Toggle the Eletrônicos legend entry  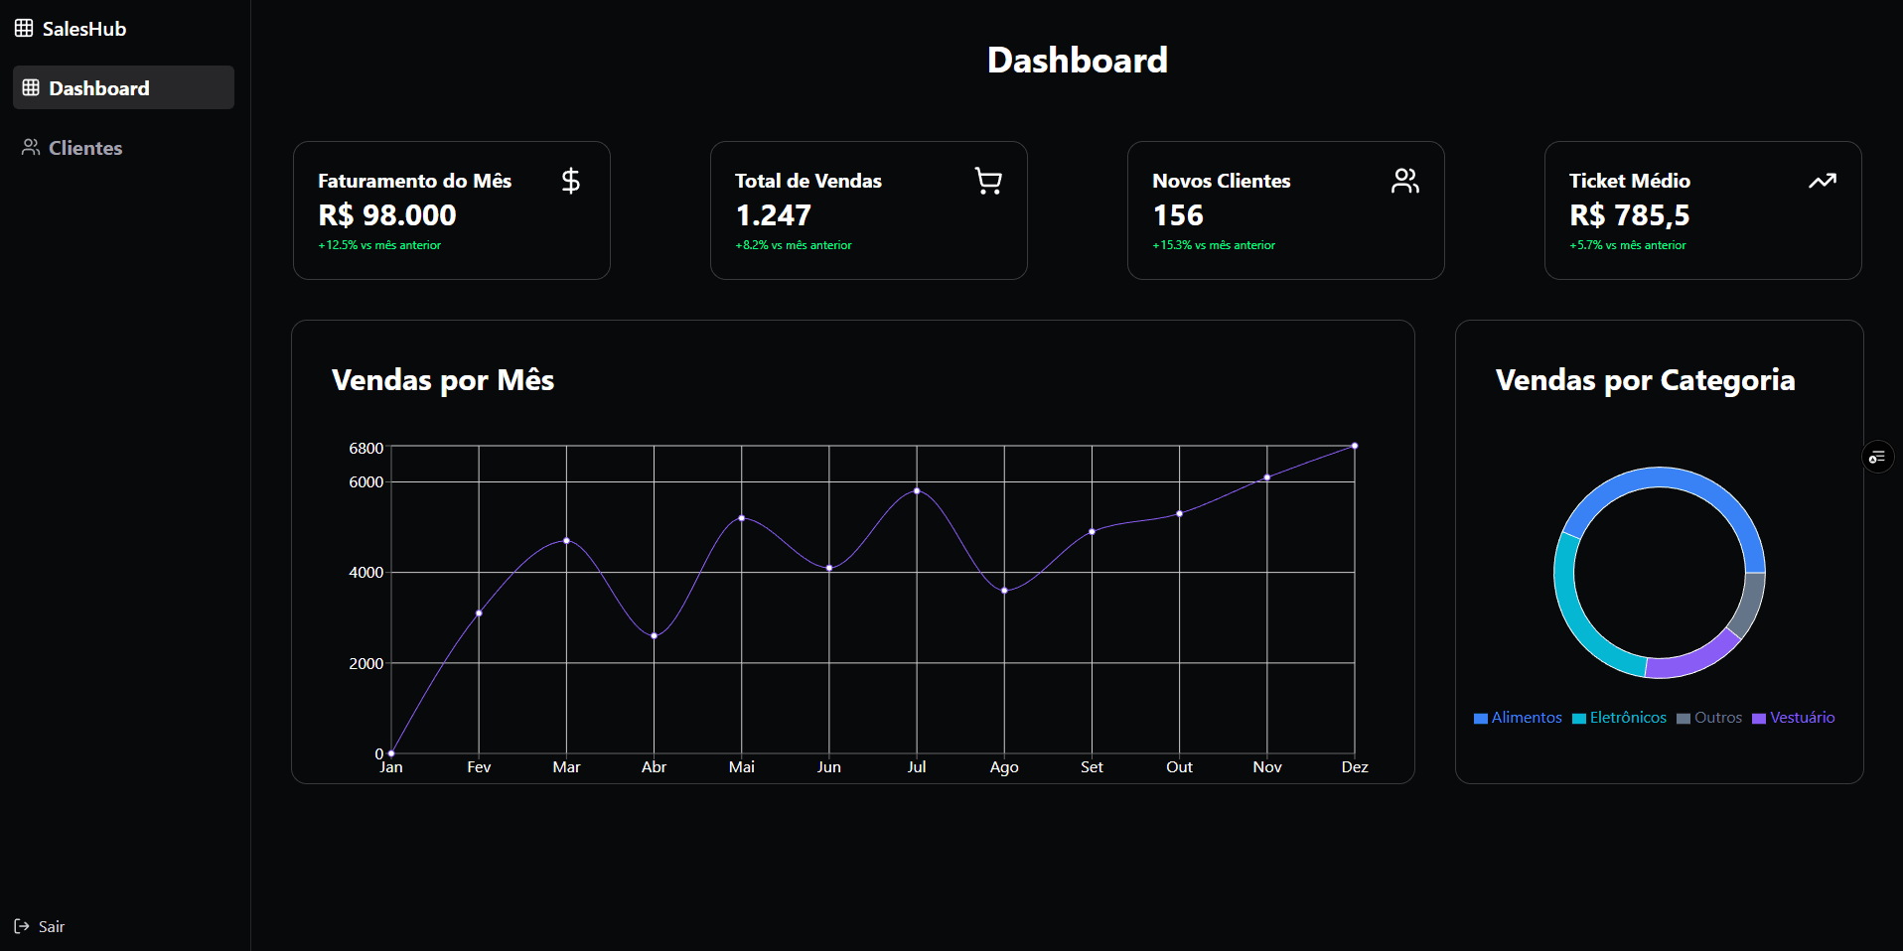click(1627, 718)
